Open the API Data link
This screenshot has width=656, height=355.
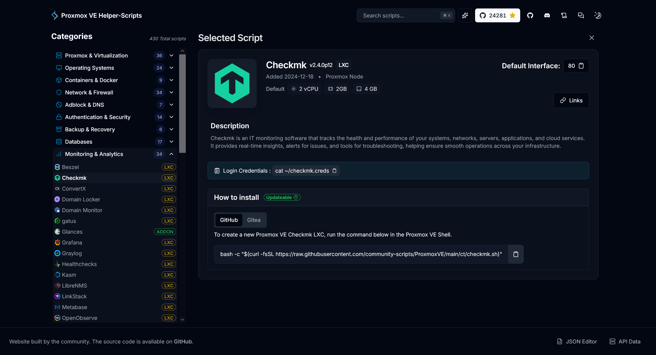point(625,341)
